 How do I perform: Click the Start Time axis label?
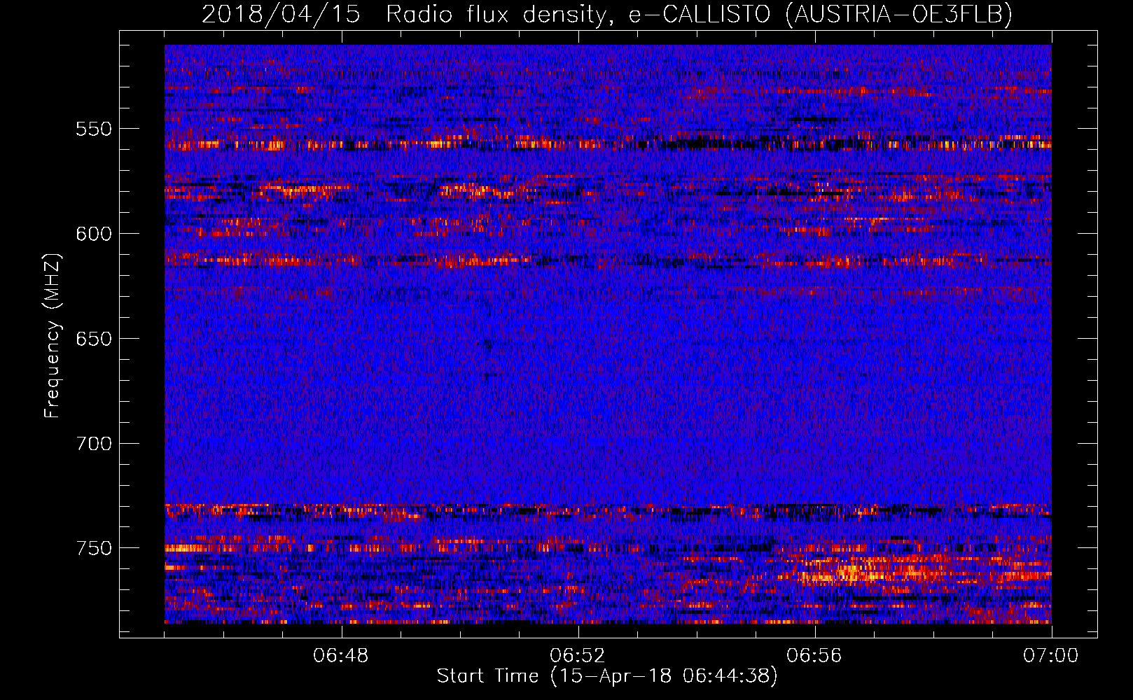[607, 676]
